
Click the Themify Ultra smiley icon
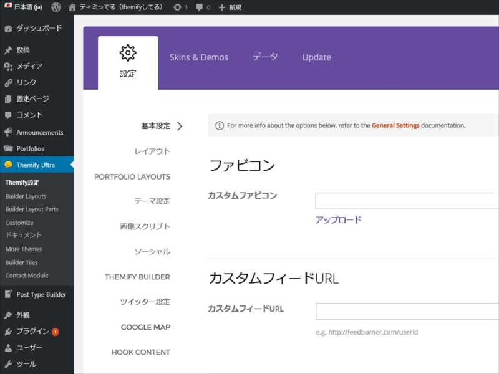(x=8, y=165)
